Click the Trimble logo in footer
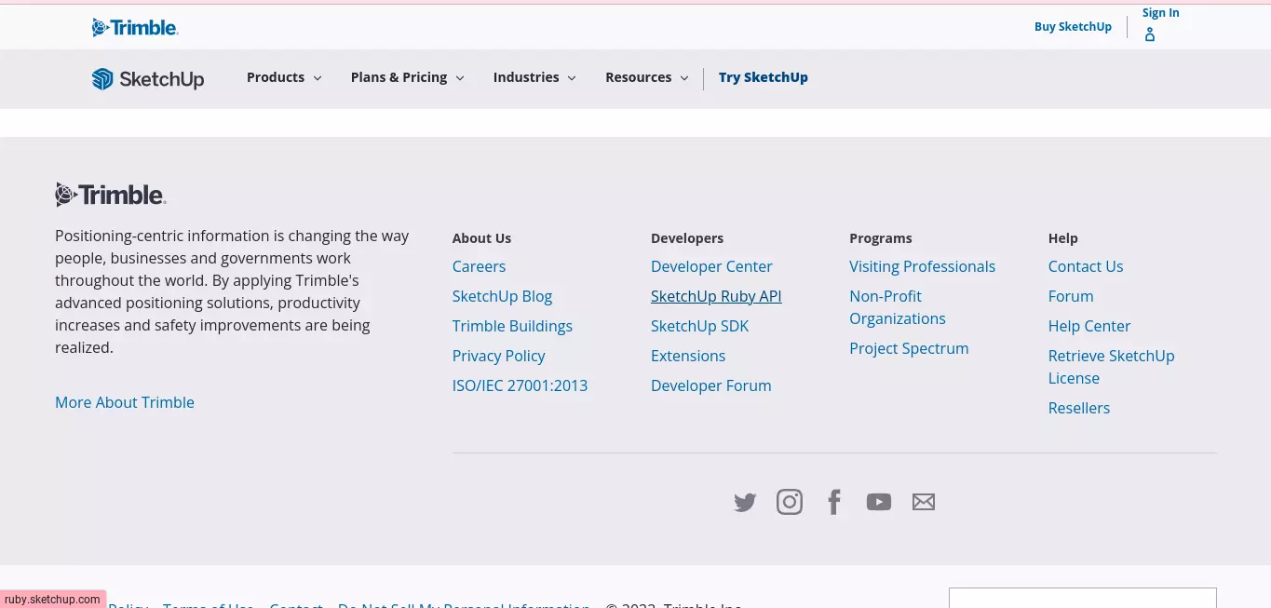This screenshot has width=1271, height=608. coord(111,195)
